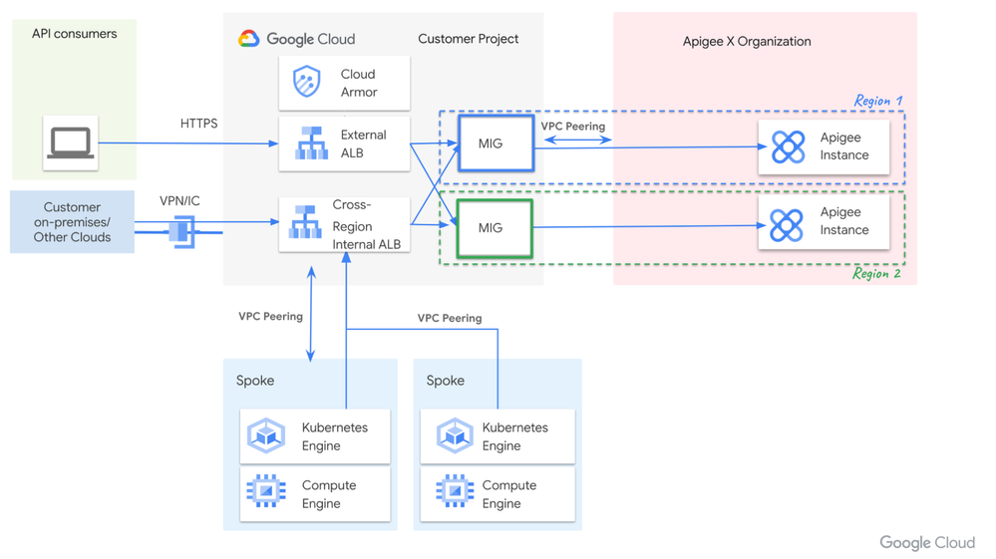Screen dimensions: 996x559
Task: Click the External ALB load balancer icon
Action: [311, 142]
